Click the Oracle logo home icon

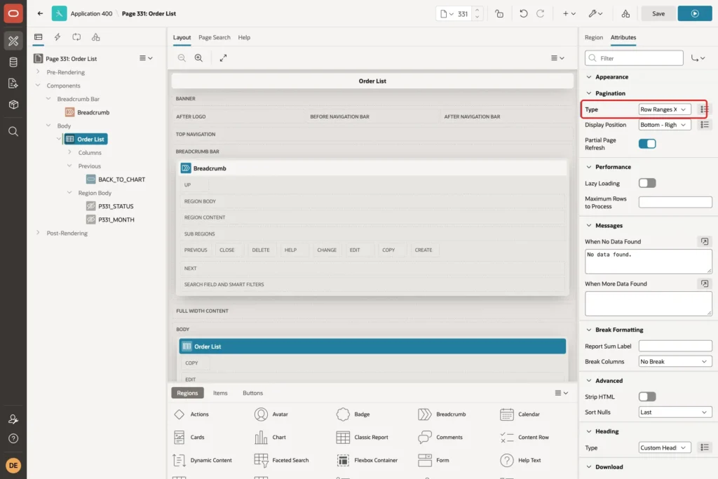point(13,13)
